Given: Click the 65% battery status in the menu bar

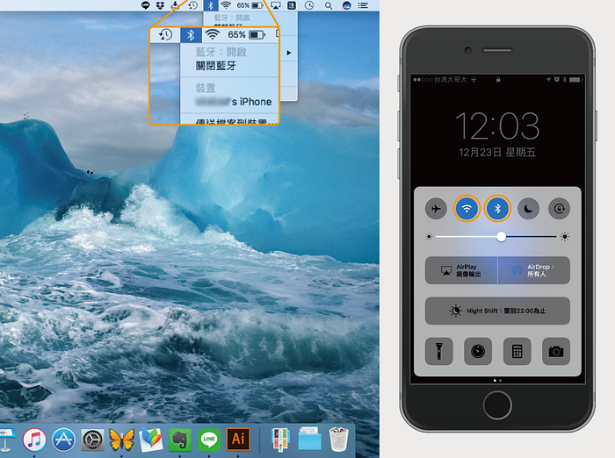Looking at the screenshot, I should click(250, 5).
